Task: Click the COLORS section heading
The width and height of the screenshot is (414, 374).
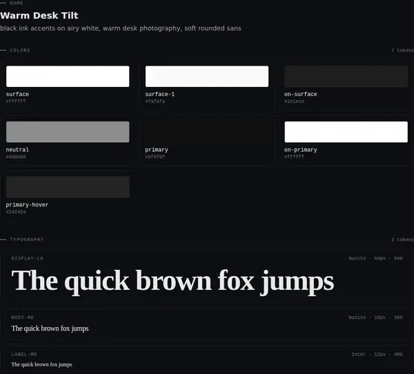Action: [20, 50]
